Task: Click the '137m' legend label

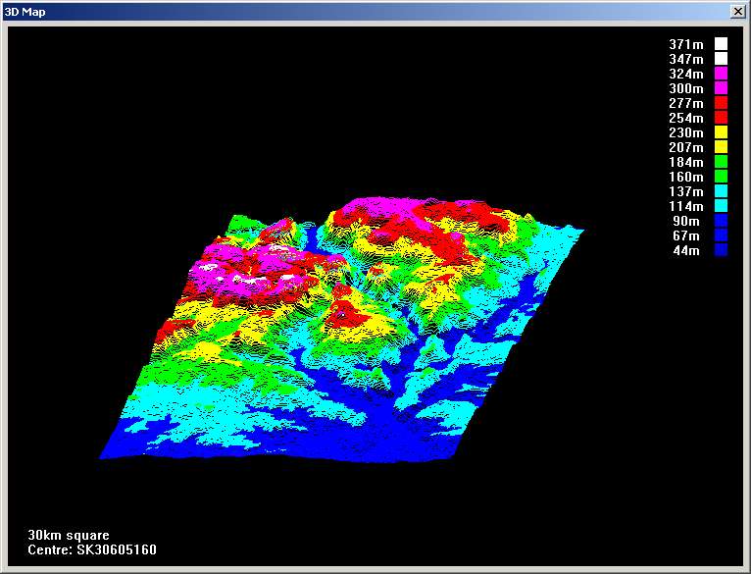Action: (x=686, y=191)
